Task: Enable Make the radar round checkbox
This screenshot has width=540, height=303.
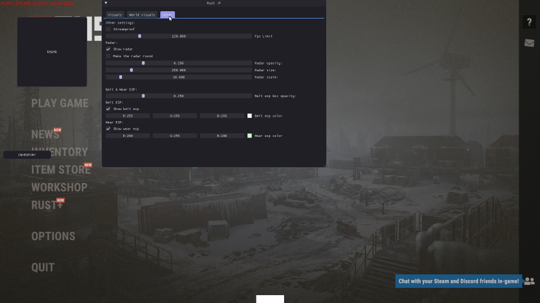Action: [x=108, y=56]
